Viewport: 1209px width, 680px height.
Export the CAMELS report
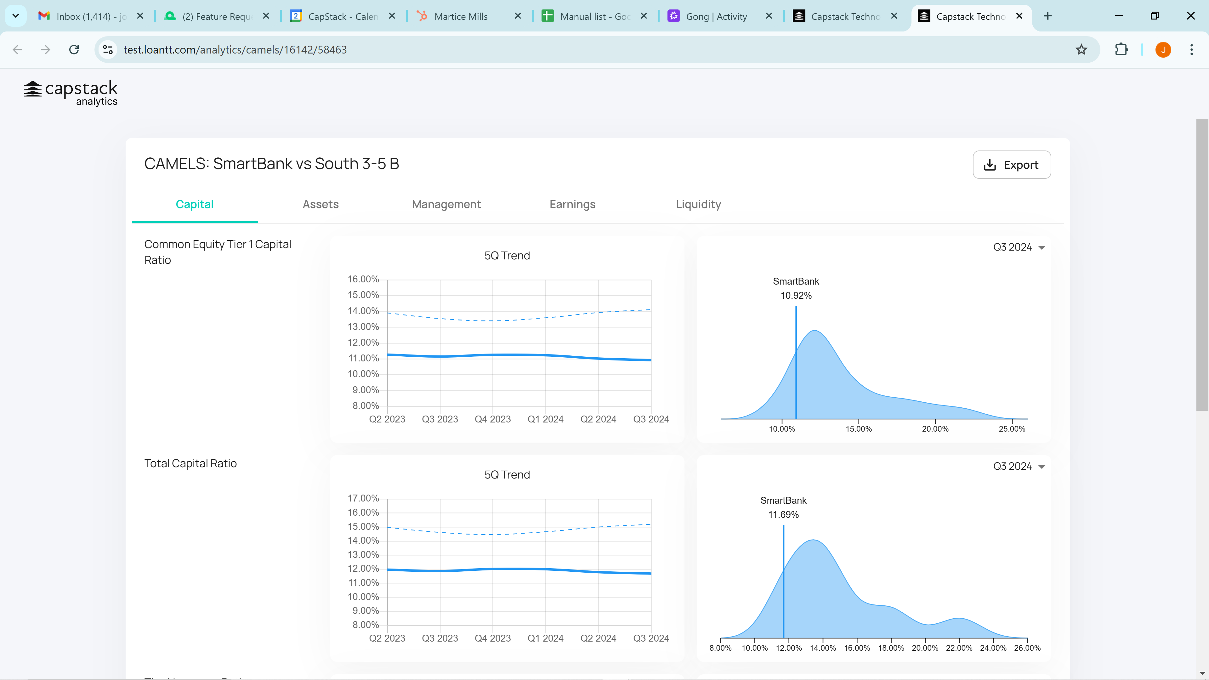tap(1011, 165)
